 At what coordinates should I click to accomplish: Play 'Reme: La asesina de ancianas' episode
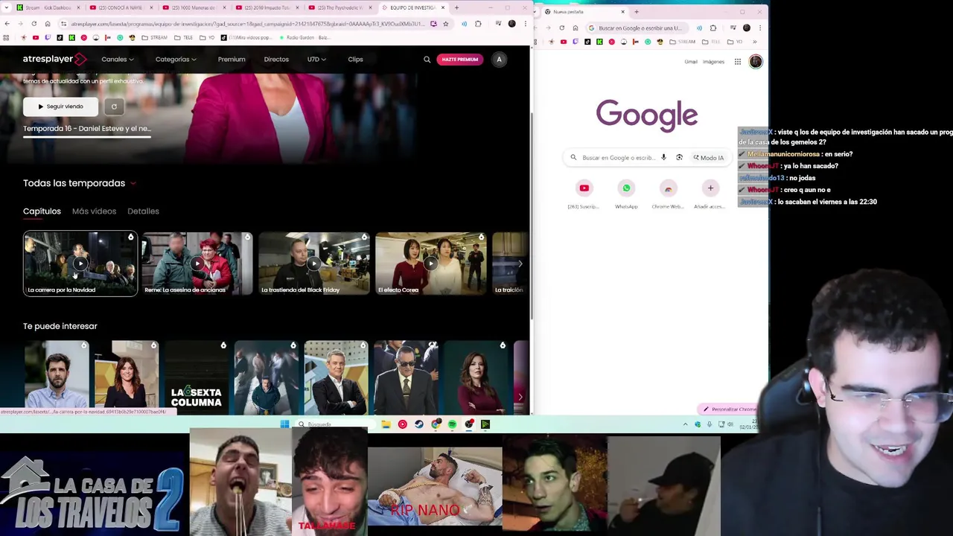click(197, 263)
